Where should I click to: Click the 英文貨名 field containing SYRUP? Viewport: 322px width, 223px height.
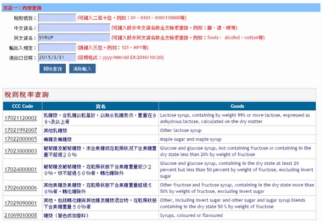coord(74,38)
